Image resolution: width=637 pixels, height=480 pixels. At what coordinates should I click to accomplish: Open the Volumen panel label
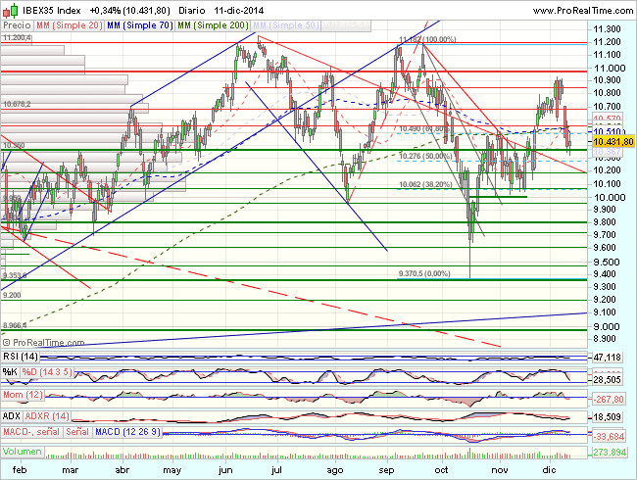(x=23, y=452)
